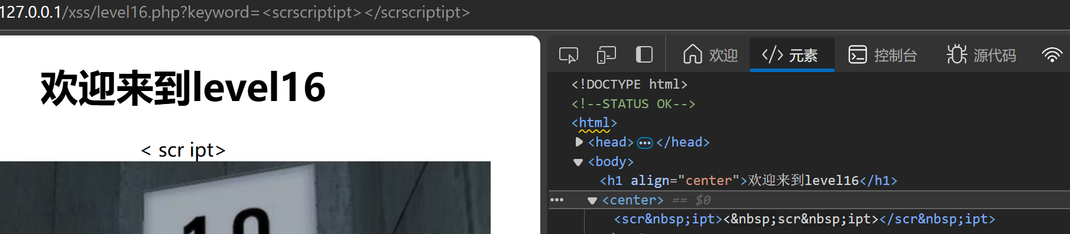Select the STATUS OK comment line
The image size is (1070, 234).
(633, 103)
